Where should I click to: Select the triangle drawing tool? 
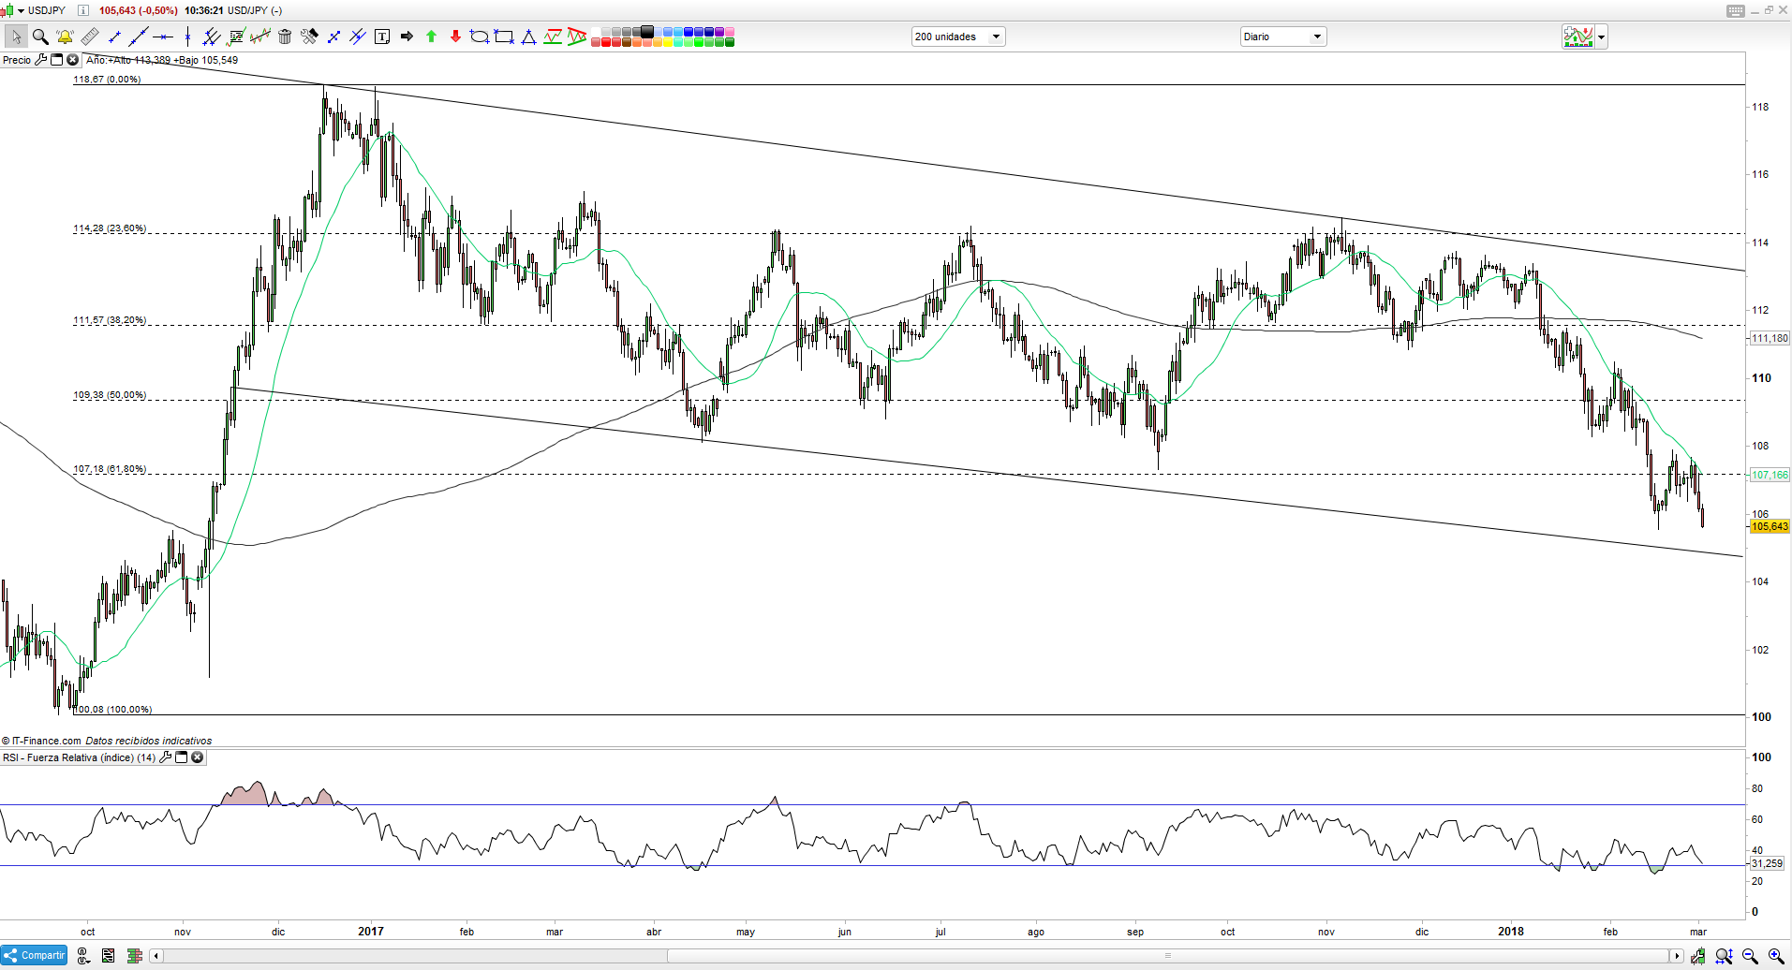click(528, 37)
